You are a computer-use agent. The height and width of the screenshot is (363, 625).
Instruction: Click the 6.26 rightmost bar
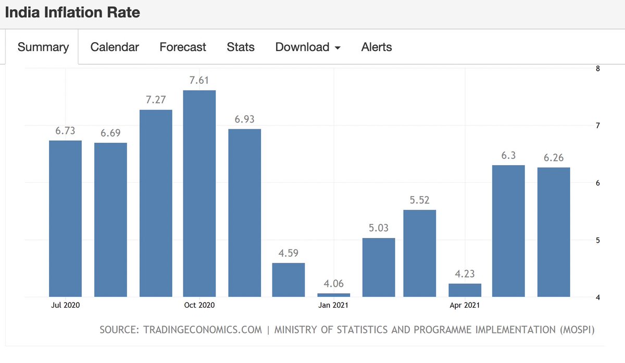coord(553,232)
